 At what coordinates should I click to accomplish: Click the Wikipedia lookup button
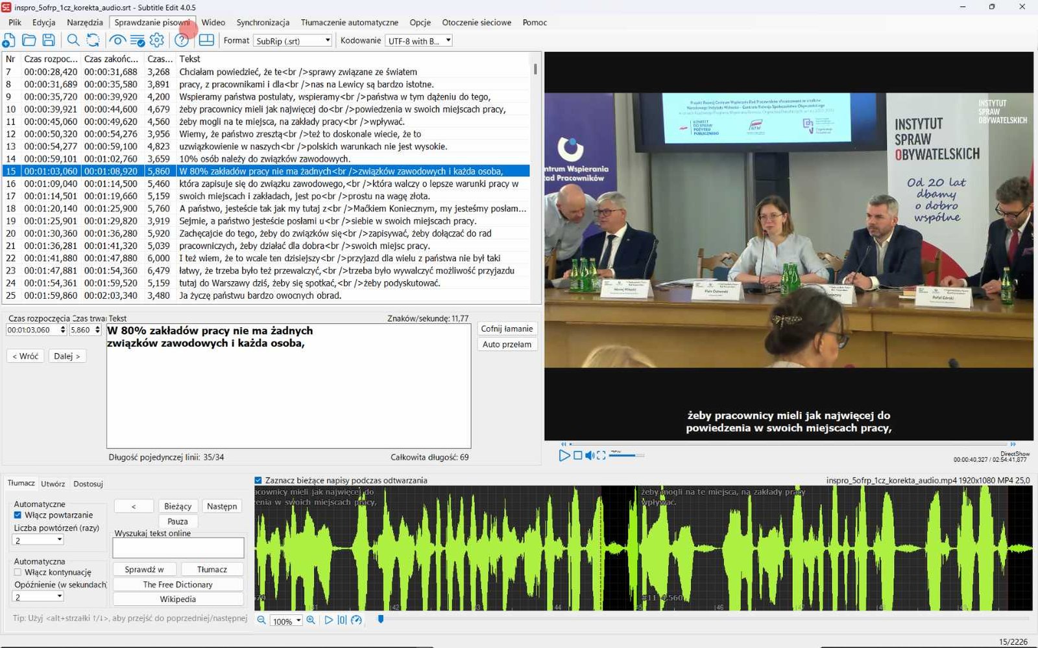[178, 599]
